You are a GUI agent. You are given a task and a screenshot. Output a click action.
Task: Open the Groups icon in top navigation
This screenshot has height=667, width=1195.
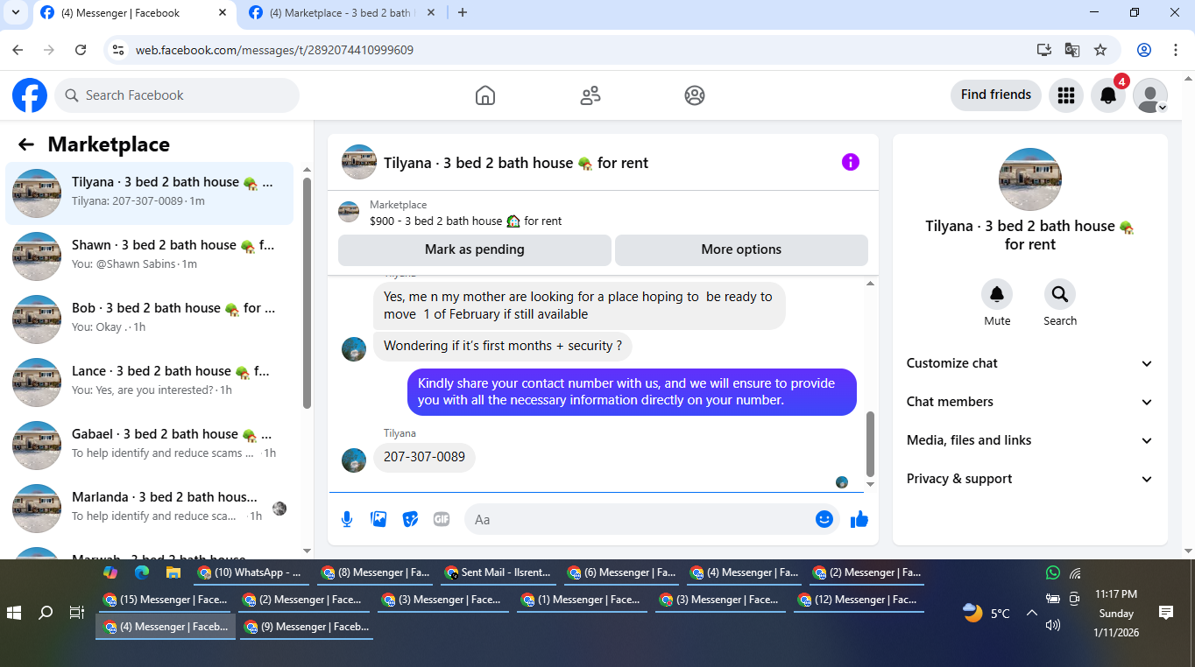click(695, 95)
